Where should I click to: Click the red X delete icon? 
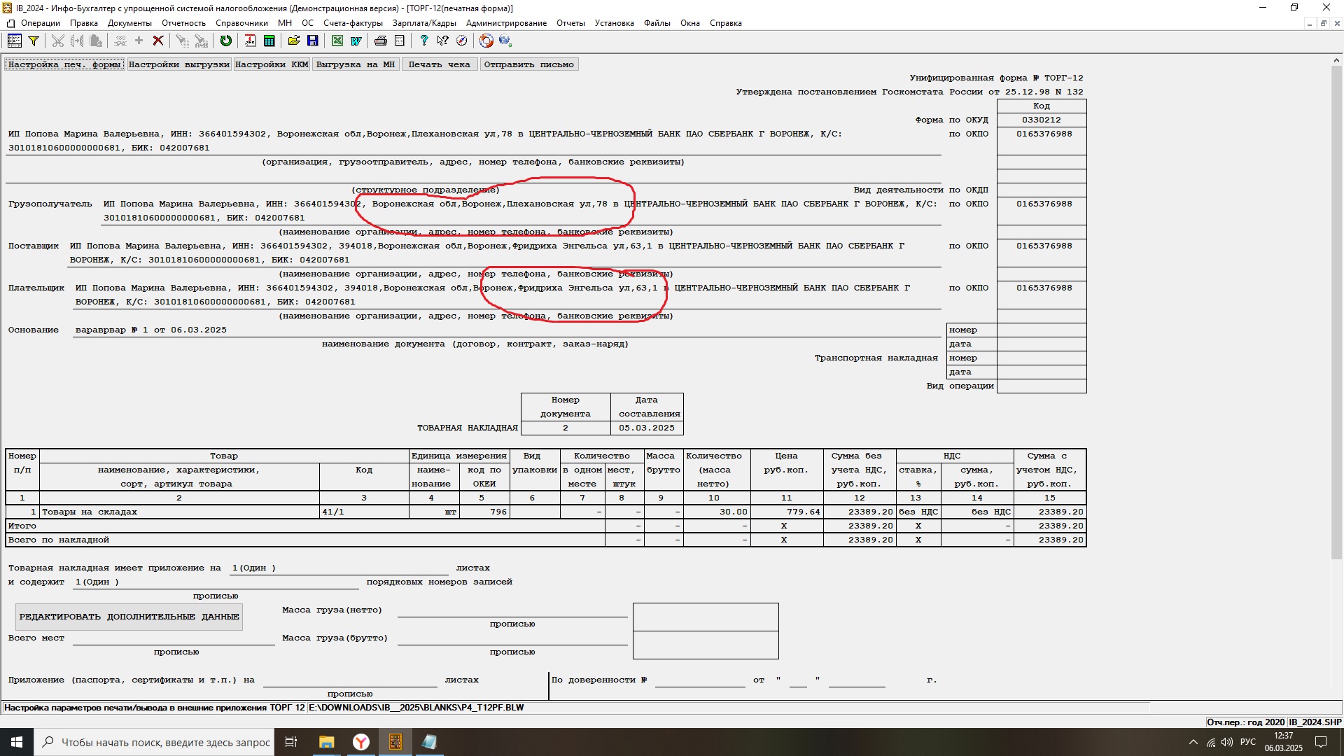click(158, 41)
